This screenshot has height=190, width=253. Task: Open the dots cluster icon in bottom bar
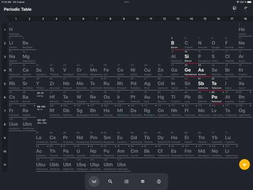(159, 181)
